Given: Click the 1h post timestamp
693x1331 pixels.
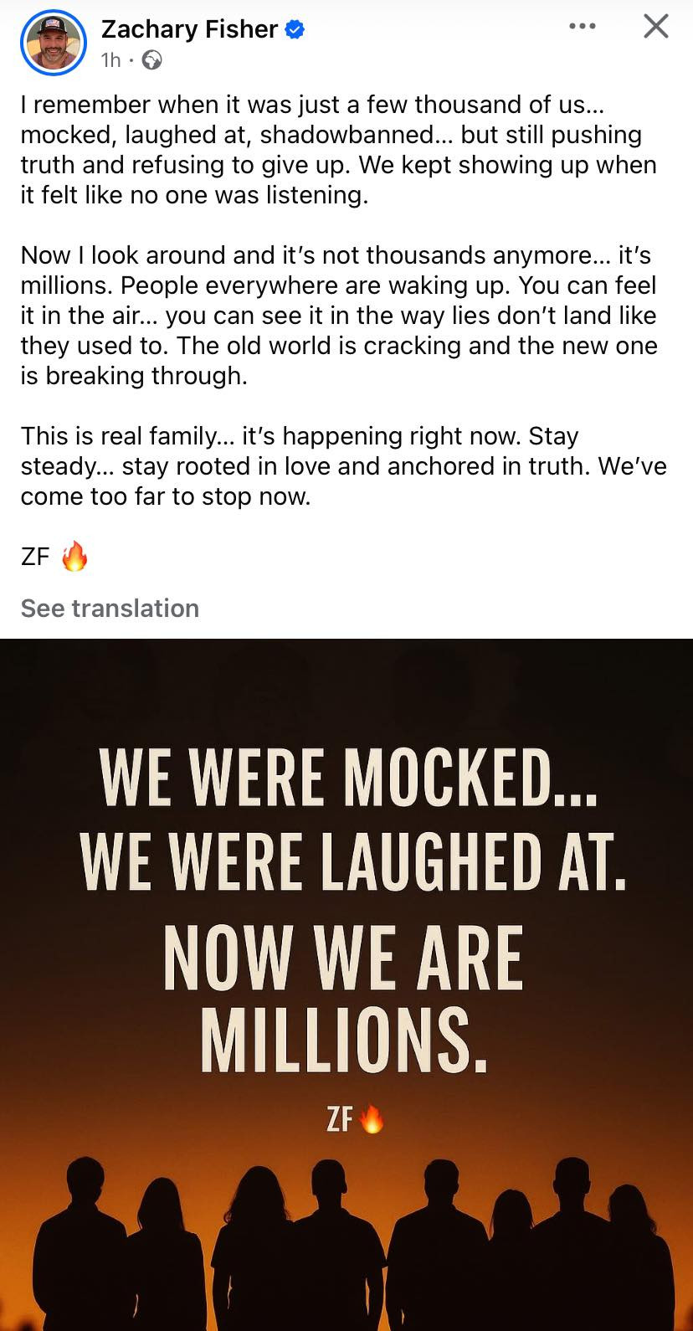Looking at the screenshot, I should pos(110,60).
